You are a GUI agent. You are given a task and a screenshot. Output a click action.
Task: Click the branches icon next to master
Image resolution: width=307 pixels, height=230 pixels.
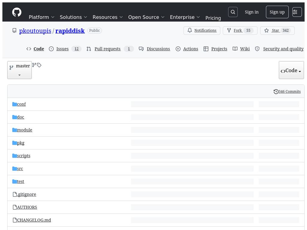(34, 65)
